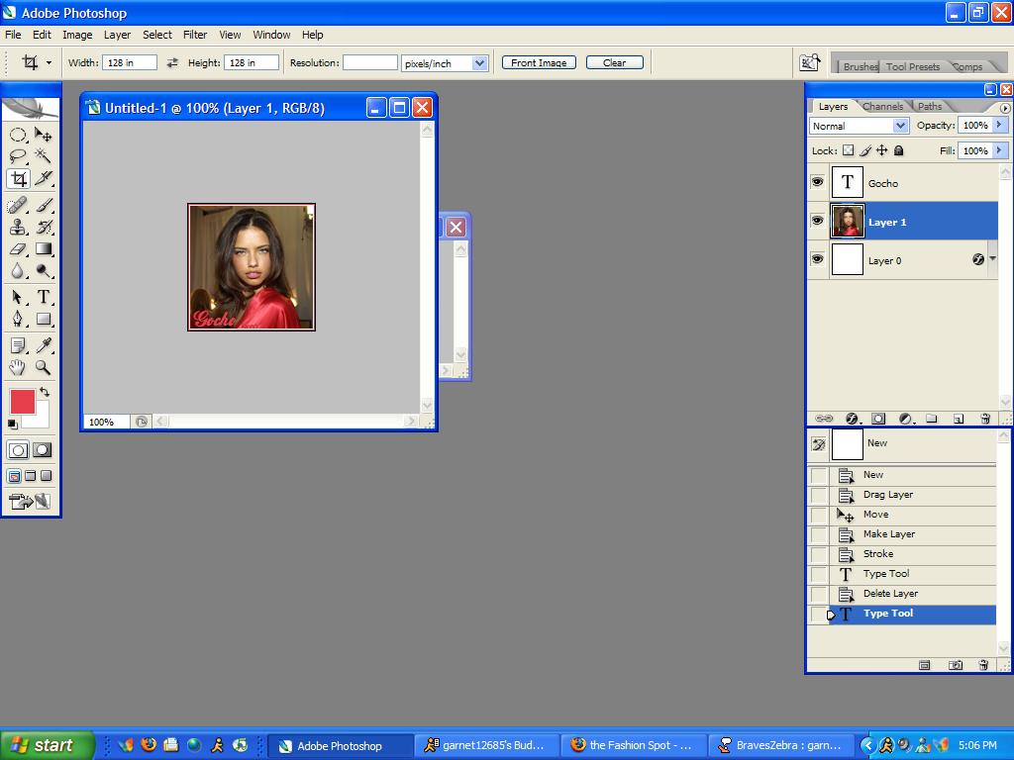This screenshot has height=760, width=1014.
Task: Open the Filter menu
Action: (195, 35)
